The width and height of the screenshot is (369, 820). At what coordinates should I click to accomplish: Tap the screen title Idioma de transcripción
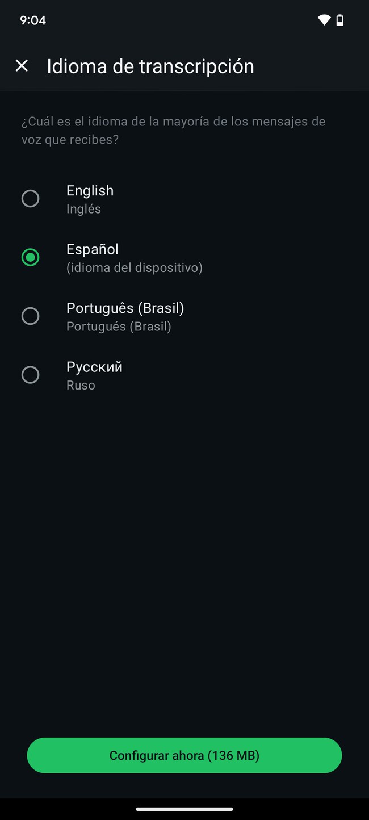[150, 66]
